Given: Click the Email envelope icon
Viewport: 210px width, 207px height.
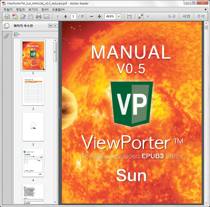Looking at the screenshot, I should 47,16.
